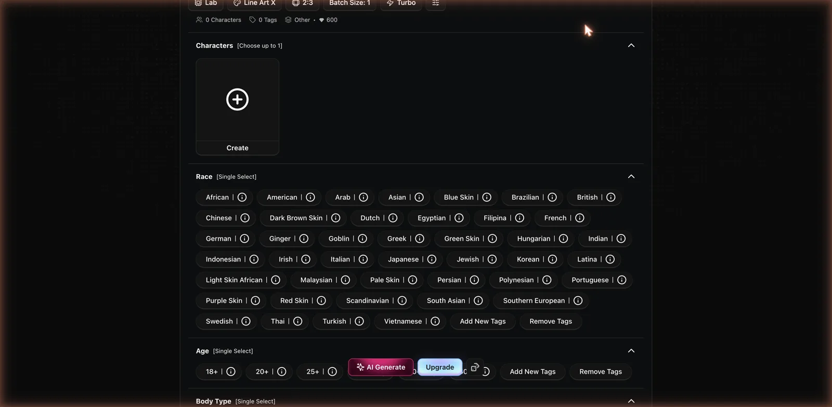Open the Turbo mode option
Screen dimensions: 832x407
[x=401, y=3]
